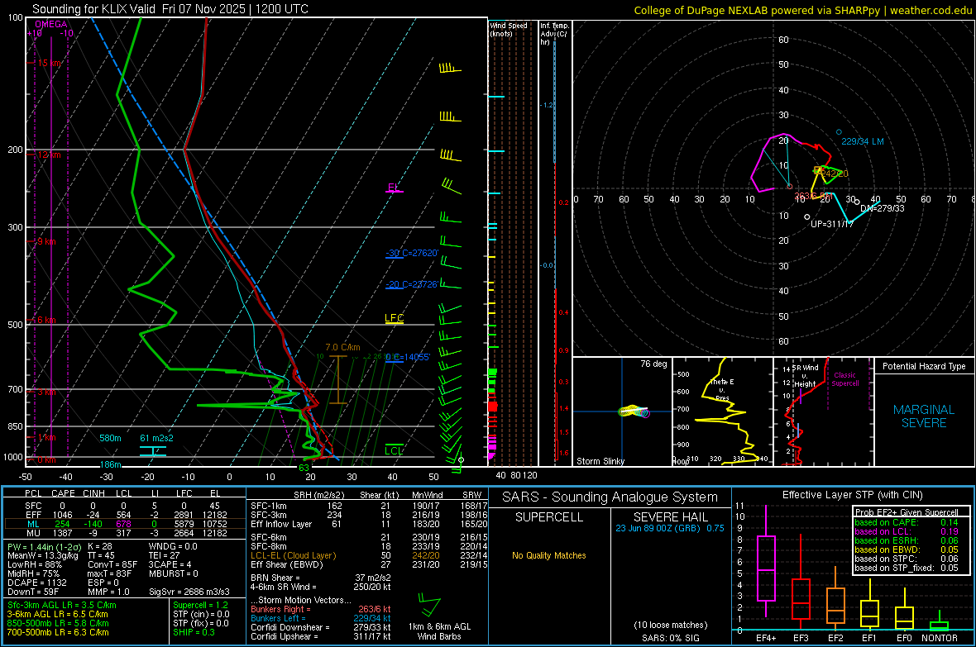976x647 pixels.
Task: Select the highlighted 'ML' parcel row
Action: point(124,525)
